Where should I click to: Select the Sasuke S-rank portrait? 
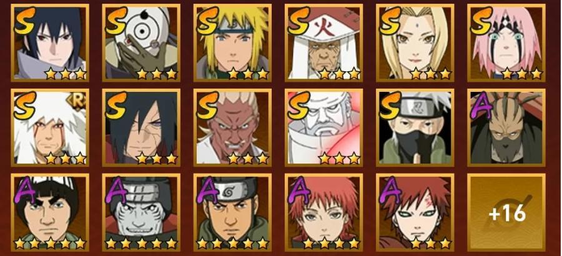[50, 43]
